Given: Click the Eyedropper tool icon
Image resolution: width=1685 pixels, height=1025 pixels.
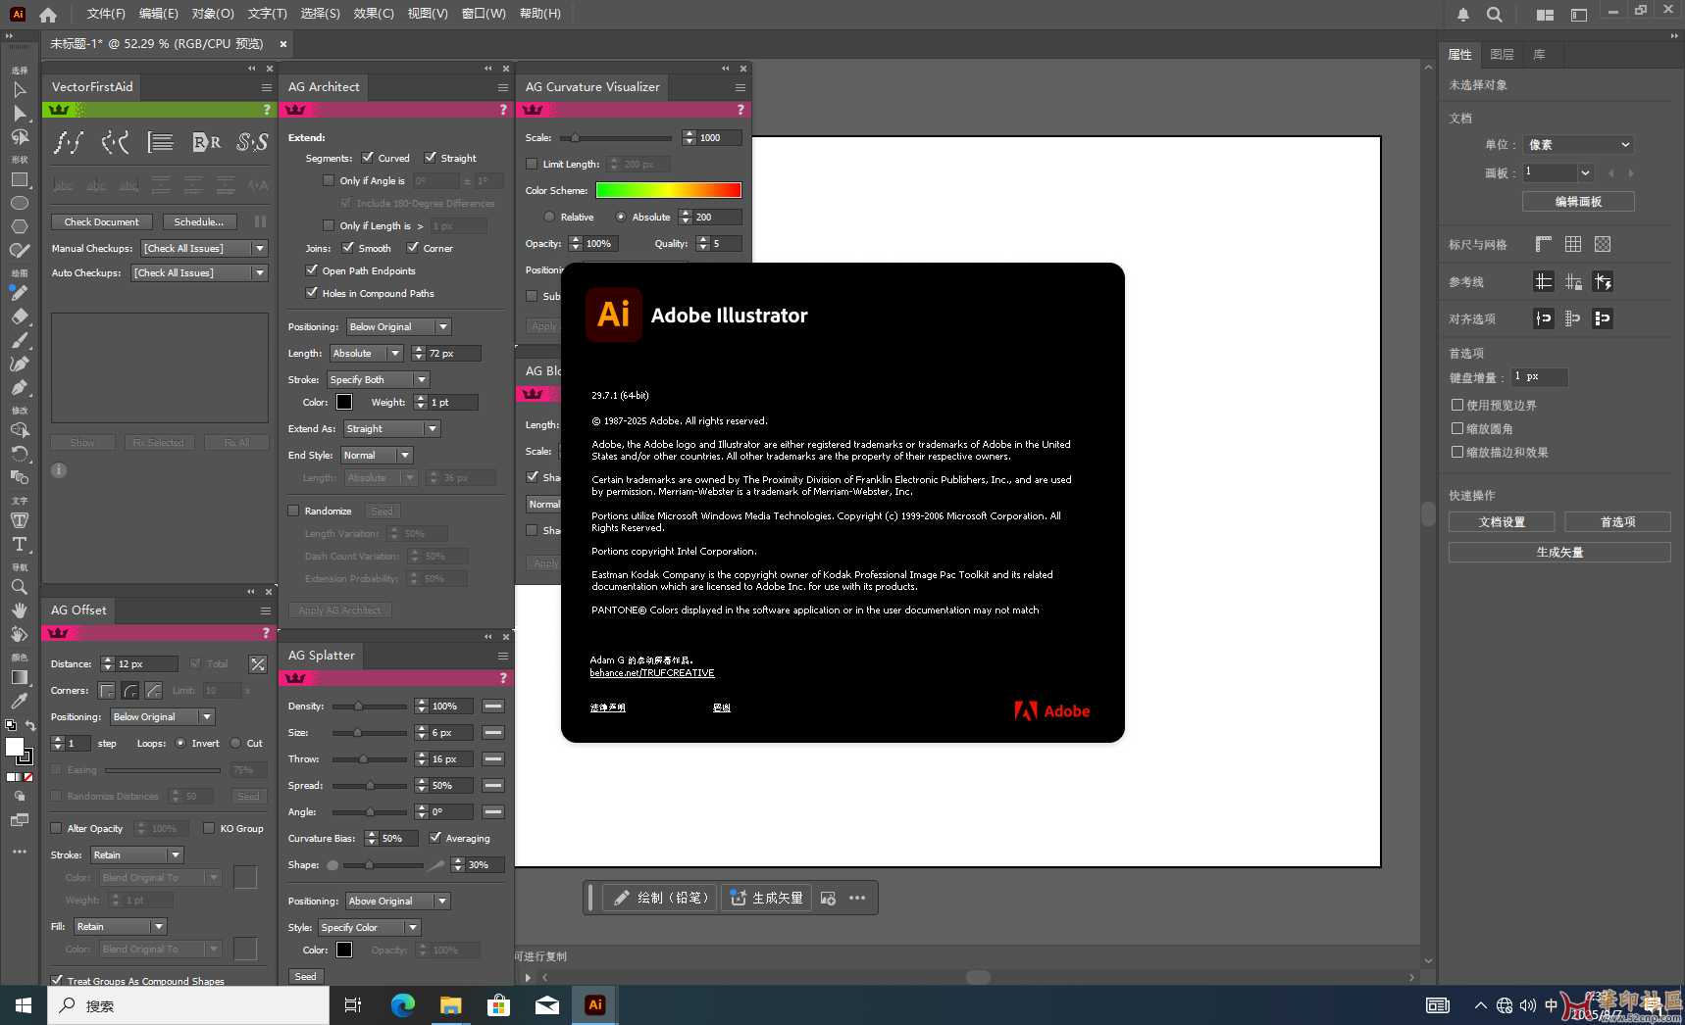Looking at the screenshot, I should click(x=19, y=701).
